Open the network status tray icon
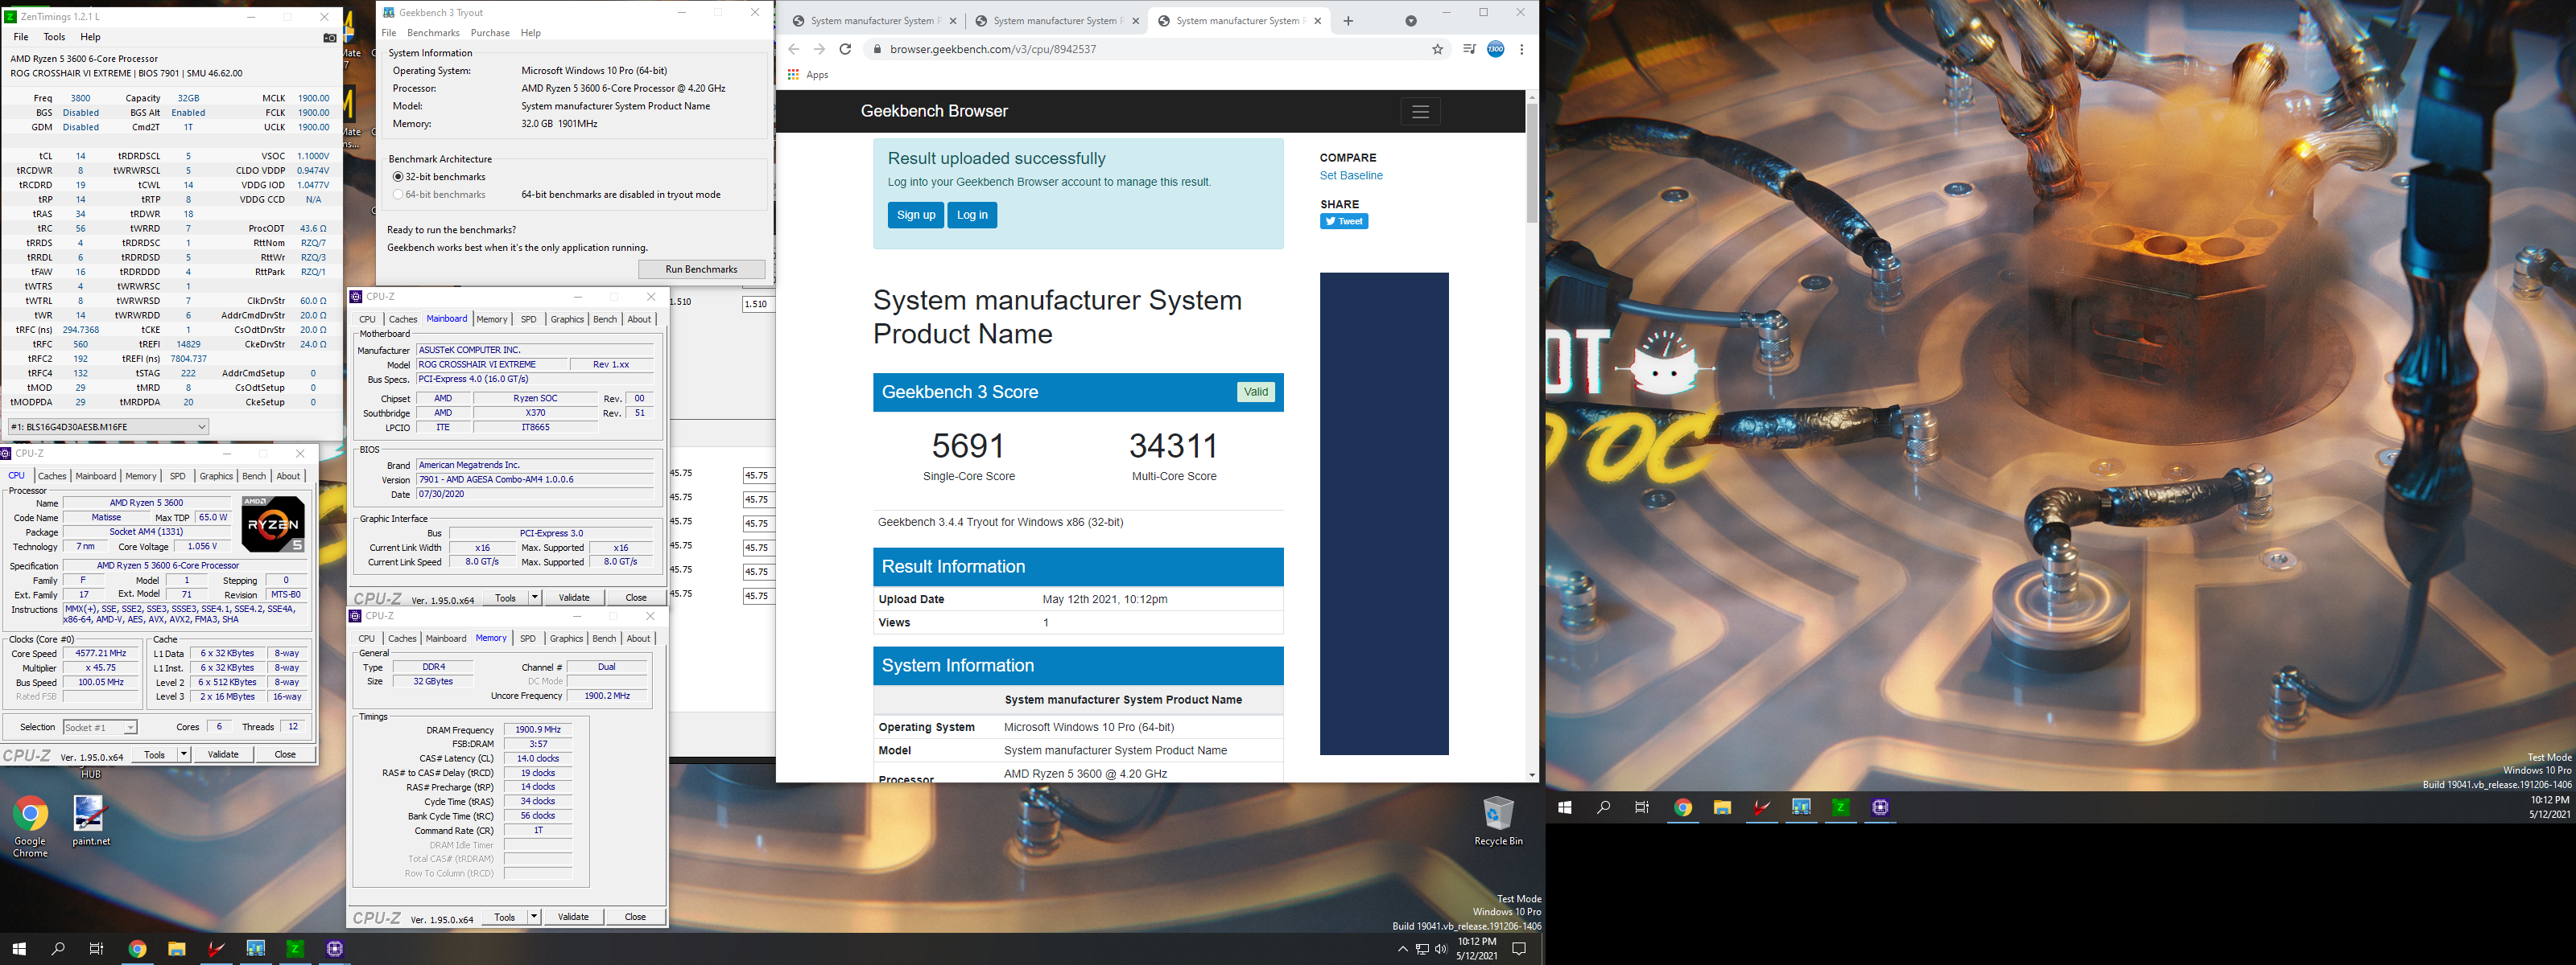This screenshot has width=2576, height=965. (1421, 949)
